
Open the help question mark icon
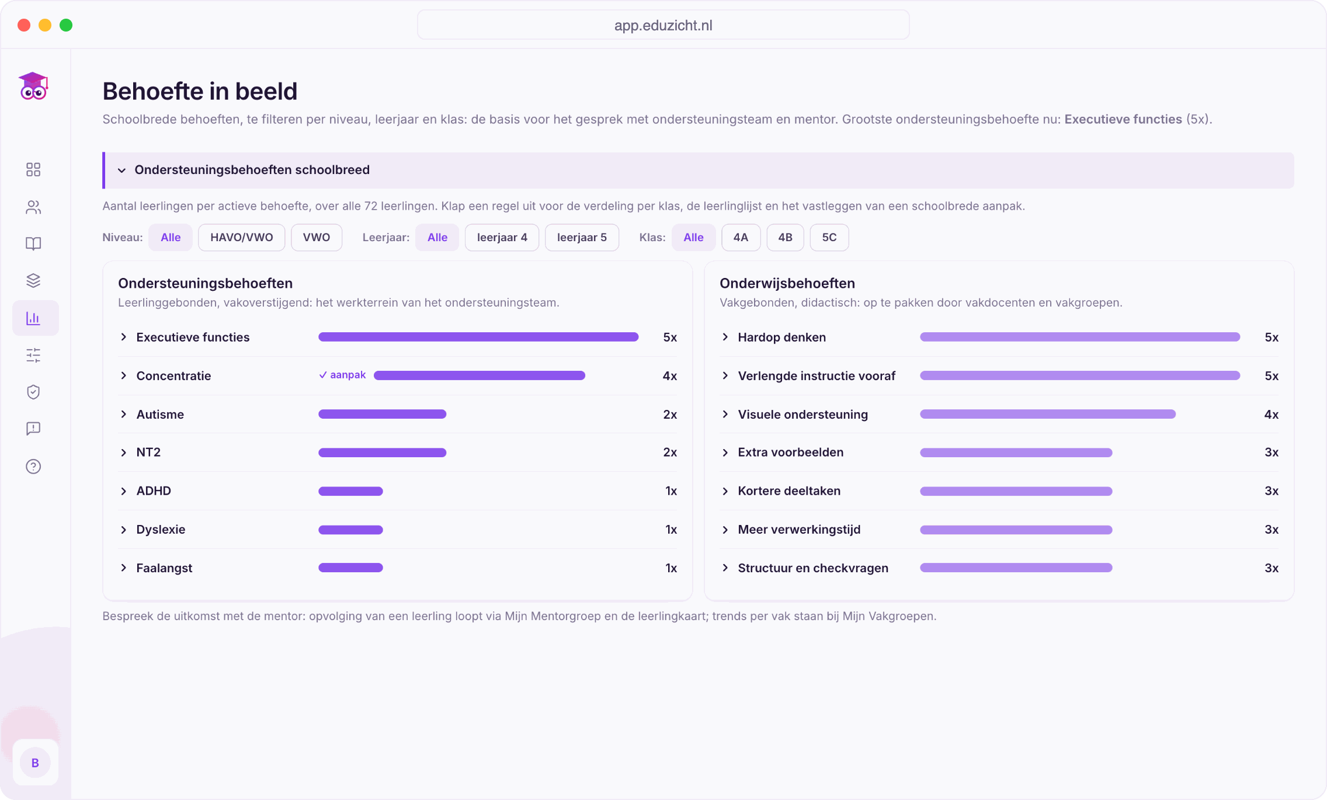tap(33, 467)
